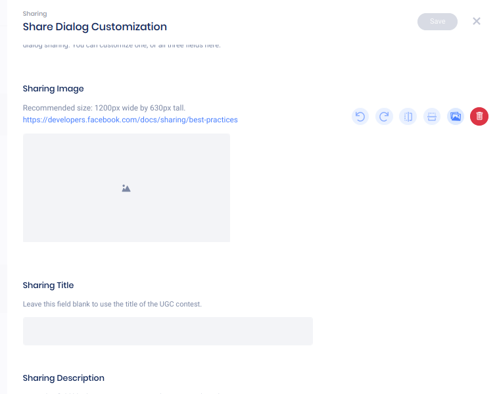Select the 'Sharing' breadcrumb label
The width and height of the screenshot is (499, 394).
pyautogui.click(x=35, y=13)
